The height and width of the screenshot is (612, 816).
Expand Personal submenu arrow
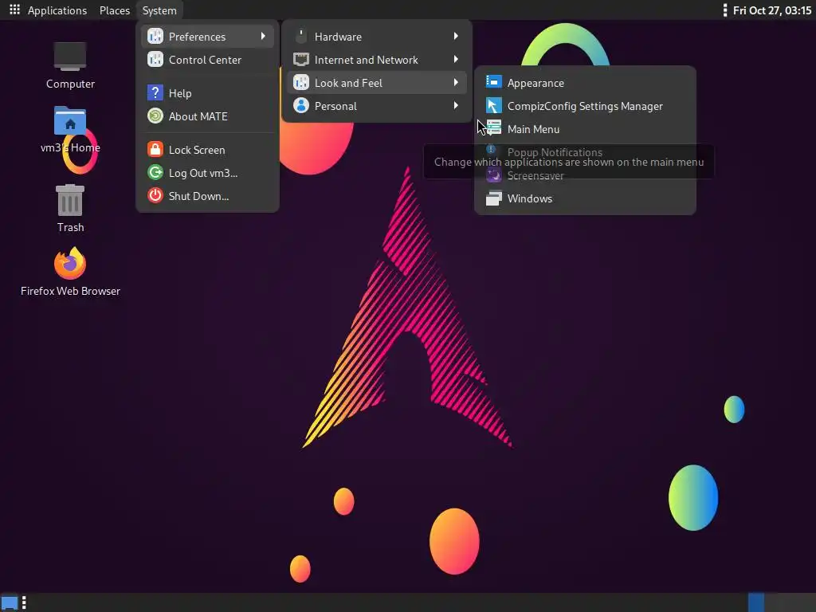pyautogui.click(x=456, y=106)
